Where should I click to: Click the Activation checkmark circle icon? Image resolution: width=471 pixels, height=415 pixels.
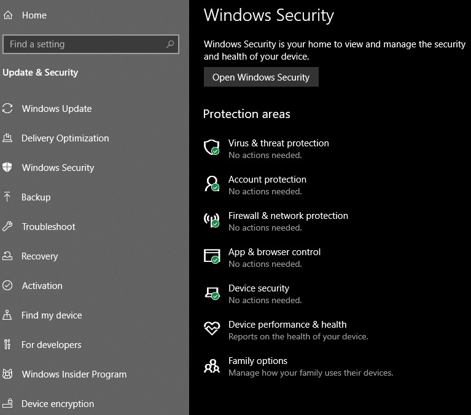pyautogui.click(x=7, y=285)
